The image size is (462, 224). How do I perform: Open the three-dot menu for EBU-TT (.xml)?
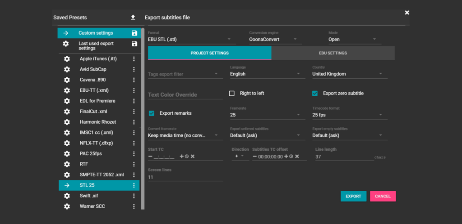(x=134, y=90)
